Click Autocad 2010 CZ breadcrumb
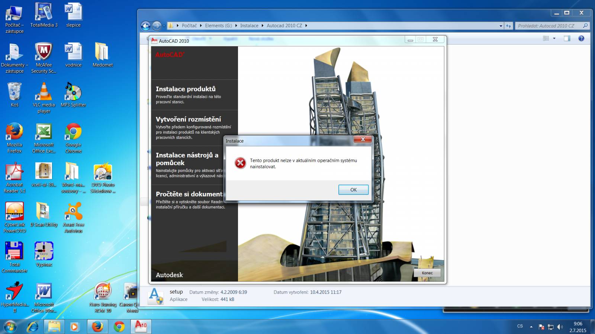 (x=284, y=26)
